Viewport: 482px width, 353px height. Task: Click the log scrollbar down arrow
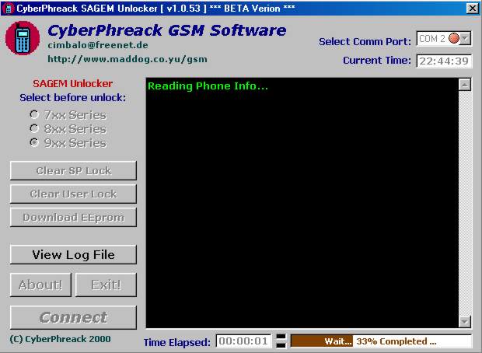point(465,322)
